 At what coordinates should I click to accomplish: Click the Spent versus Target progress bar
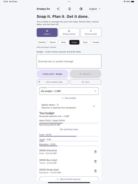(x=69, y=123)
